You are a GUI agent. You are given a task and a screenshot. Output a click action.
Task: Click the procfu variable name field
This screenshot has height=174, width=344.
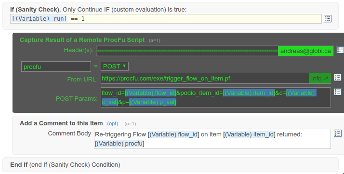pyautogui.click(x=56, y=67)
